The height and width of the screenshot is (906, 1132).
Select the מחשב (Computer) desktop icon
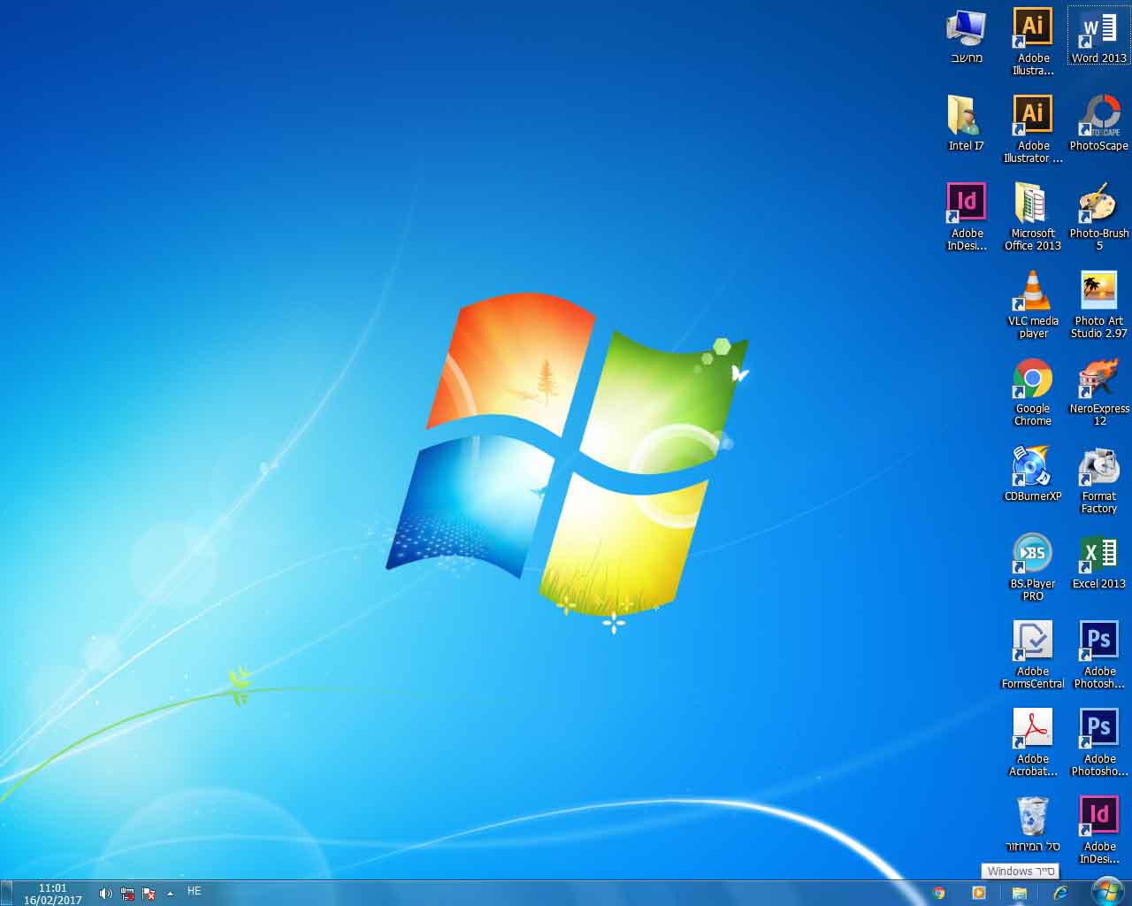966,37
